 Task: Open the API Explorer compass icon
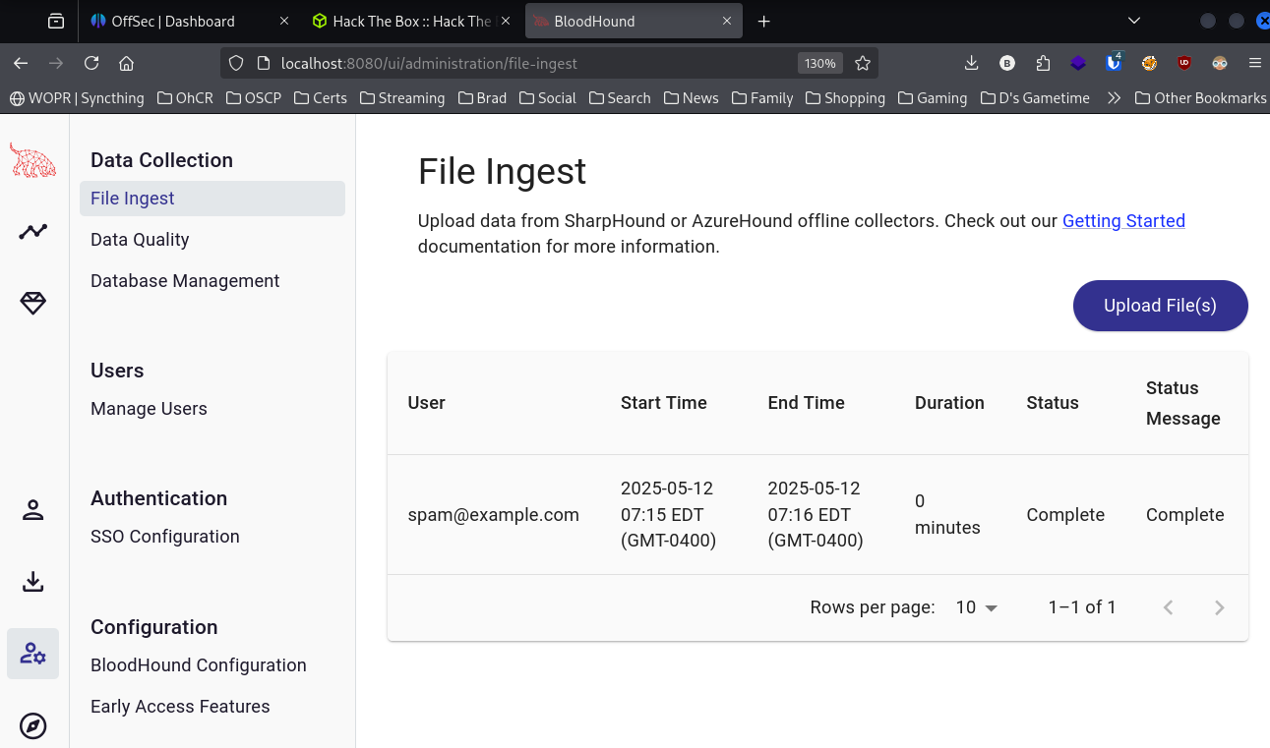pyautogui.click(x=32, y=726)
